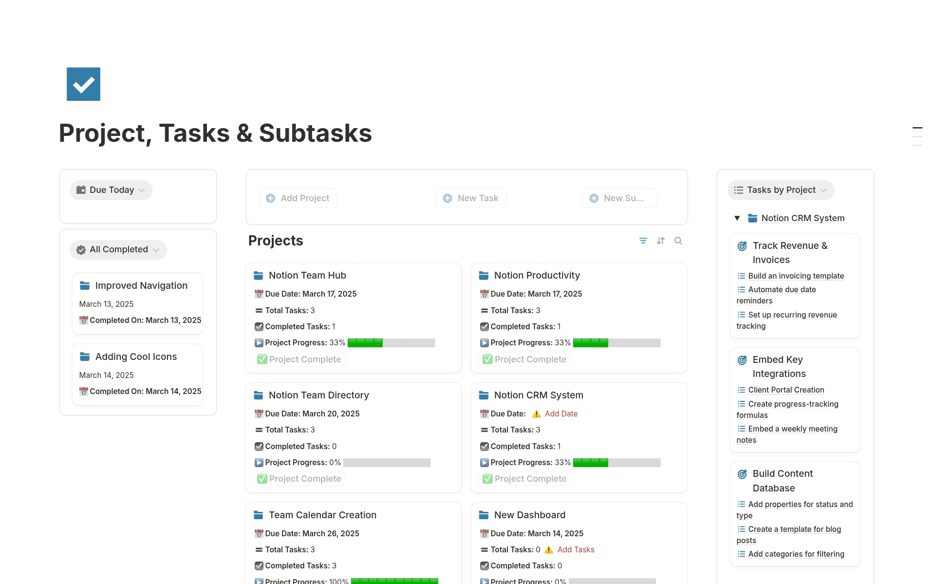The width and height of the screenshot is (935, 584).
Task: Check Project Complete on Notion CRM System card
Action: click(x=525, y=479)
